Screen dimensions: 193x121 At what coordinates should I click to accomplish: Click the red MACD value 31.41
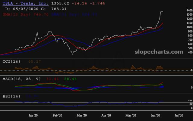(52, 79)
